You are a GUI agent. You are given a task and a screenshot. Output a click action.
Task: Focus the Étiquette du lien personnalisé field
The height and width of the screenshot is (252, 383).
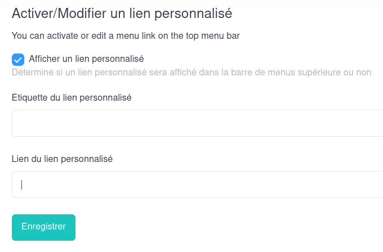tap(197, 123)
